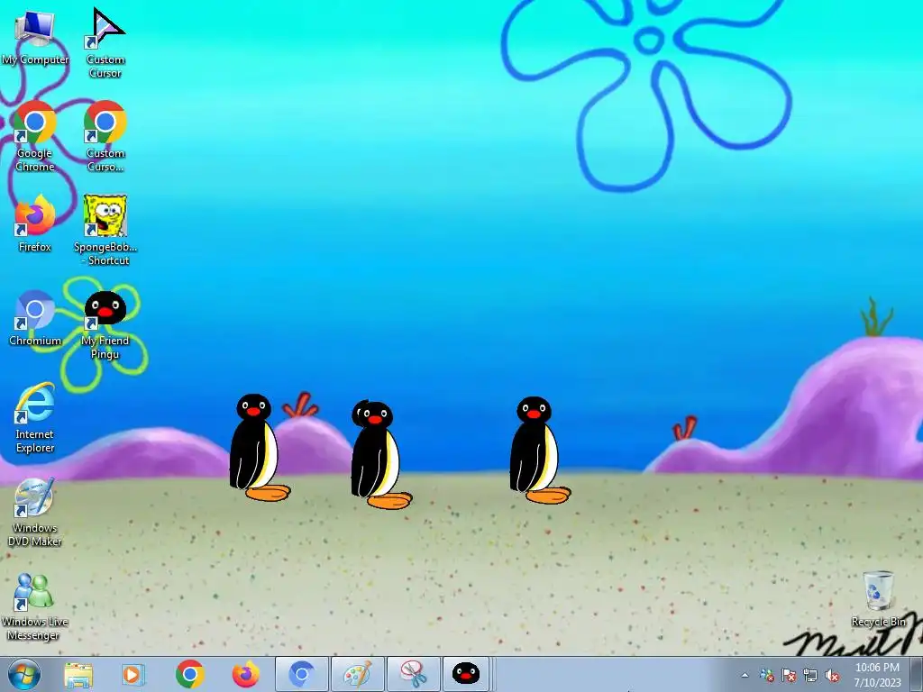Select the Recycle Bin icon
This screenshot has height=692, width=923.
[x=878, y=598]
